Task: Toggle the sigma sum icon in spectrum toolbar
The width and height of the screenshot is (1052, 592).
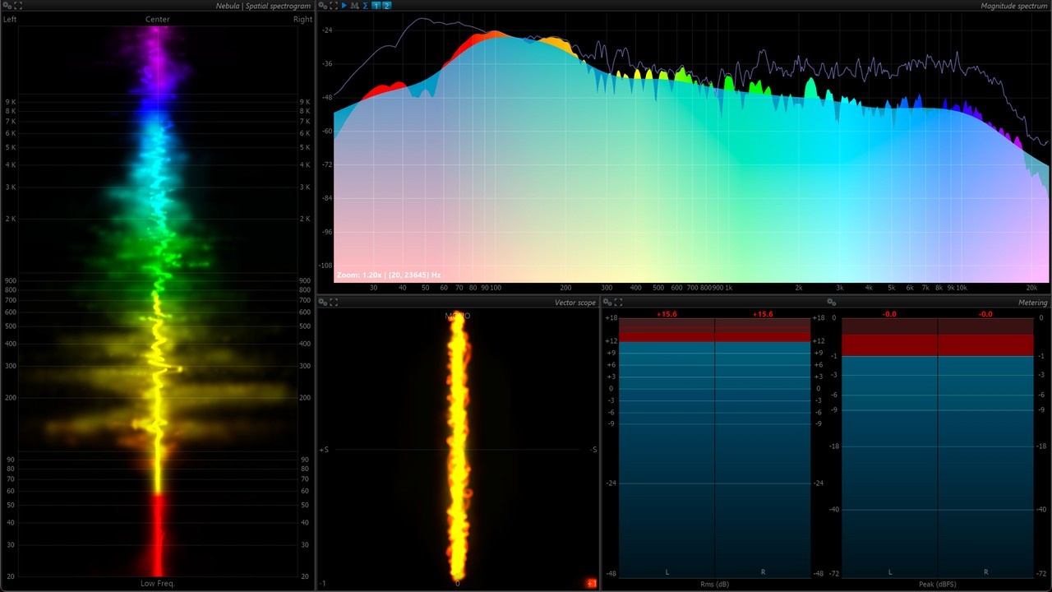Action: click(365, 6)
